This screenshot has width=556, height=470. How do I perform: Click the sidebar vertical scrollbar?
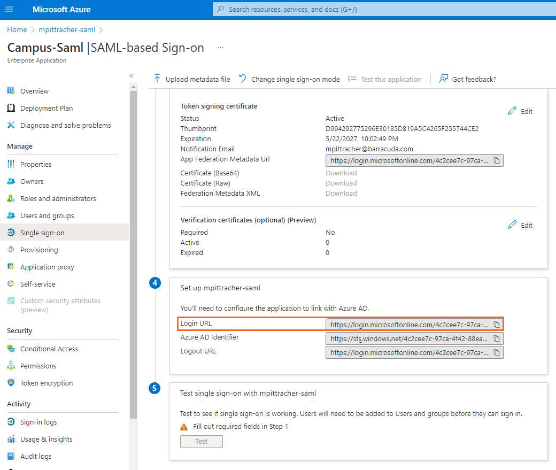click(133, 255)
